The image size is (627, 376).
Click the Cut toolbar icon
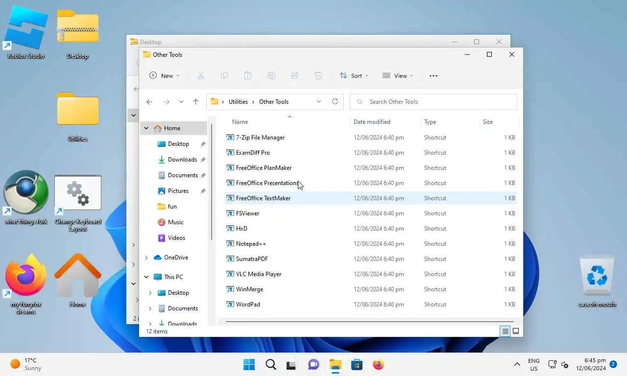click(x=200, y=75)
